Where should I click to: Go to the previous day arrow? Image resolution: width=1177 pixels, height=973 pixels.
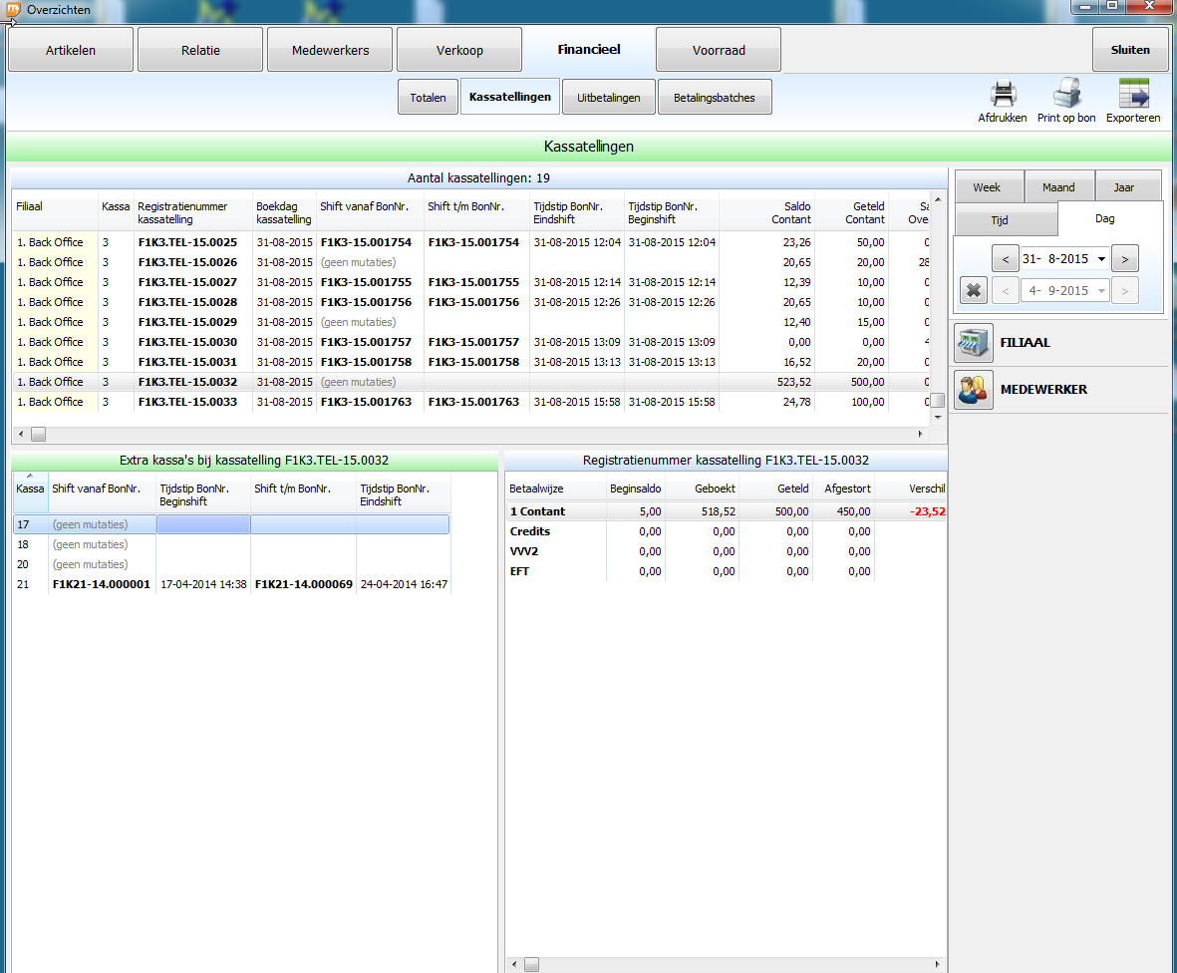[1005, 259]
